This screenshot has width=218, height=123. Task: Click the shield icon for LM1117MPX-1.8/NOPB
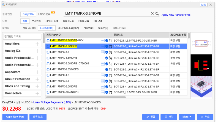click(x=107, y=58)
